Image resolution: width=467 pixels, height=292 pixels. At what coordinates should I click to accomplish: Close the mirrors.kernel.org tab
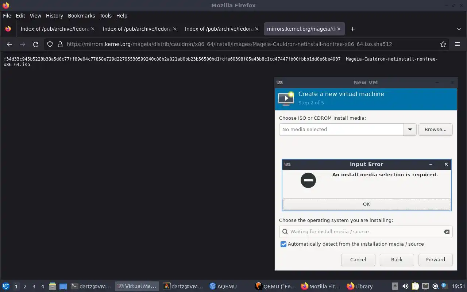pyautogui.click(x=339, y=29)
